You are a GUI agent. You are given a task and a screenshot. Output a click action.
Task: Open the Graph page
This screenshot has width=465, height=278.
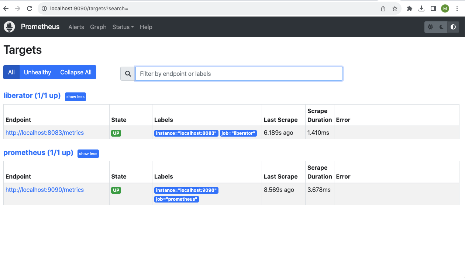coord(98,27)
